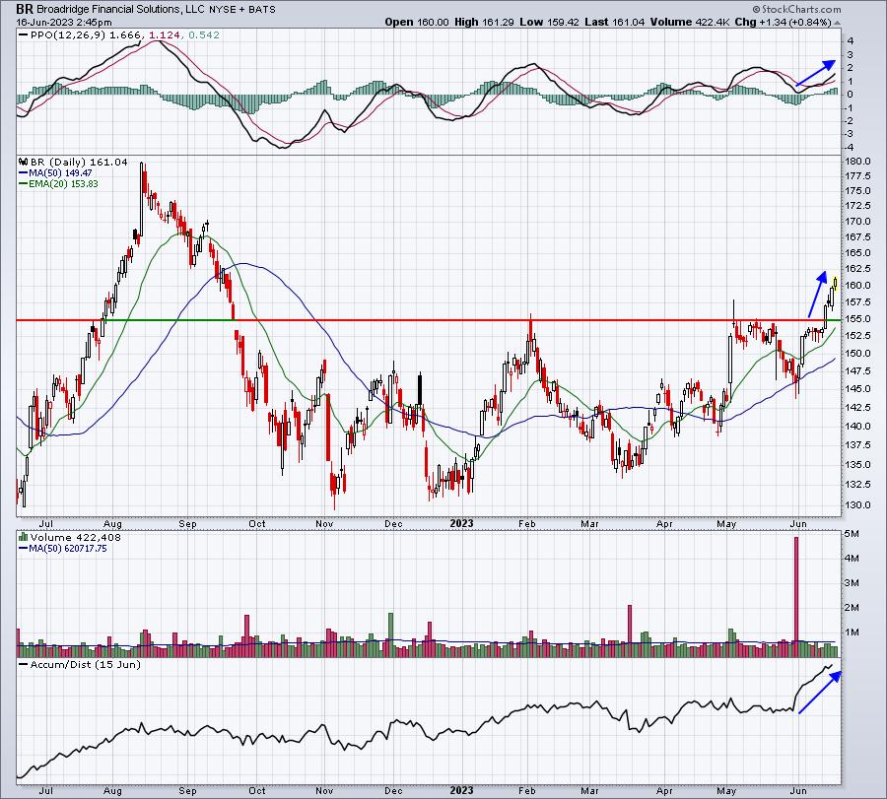Viewport: 887px width, 799px height.
Task: Select the volume MA(50) 620717.75 legend entry
Action: [x=63, y=549]
